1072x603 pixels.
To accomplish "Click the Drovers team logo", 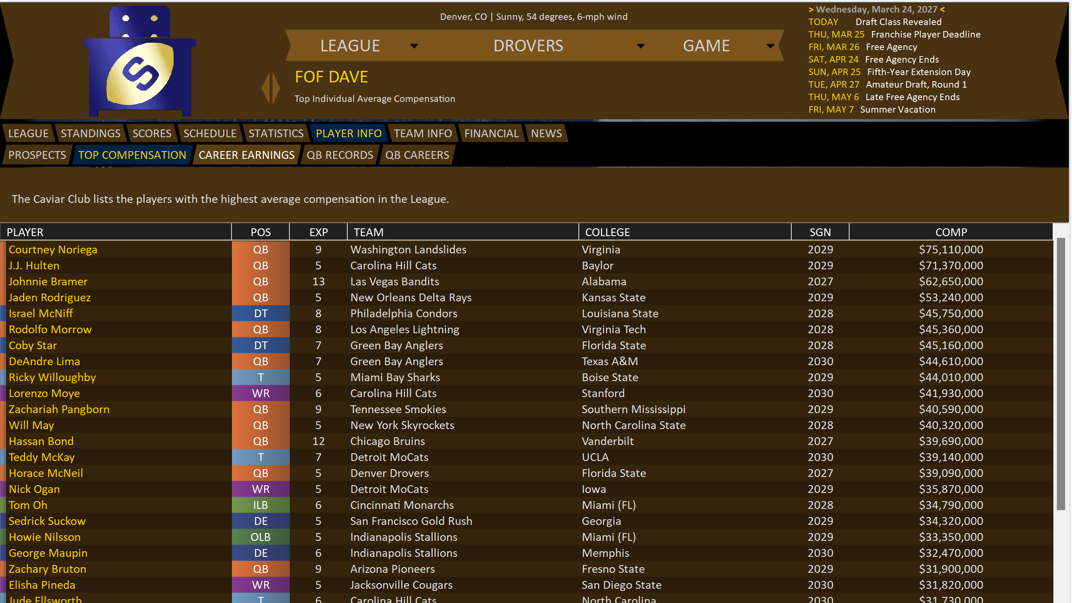I will pyautogui.click(x=140, y=61).
